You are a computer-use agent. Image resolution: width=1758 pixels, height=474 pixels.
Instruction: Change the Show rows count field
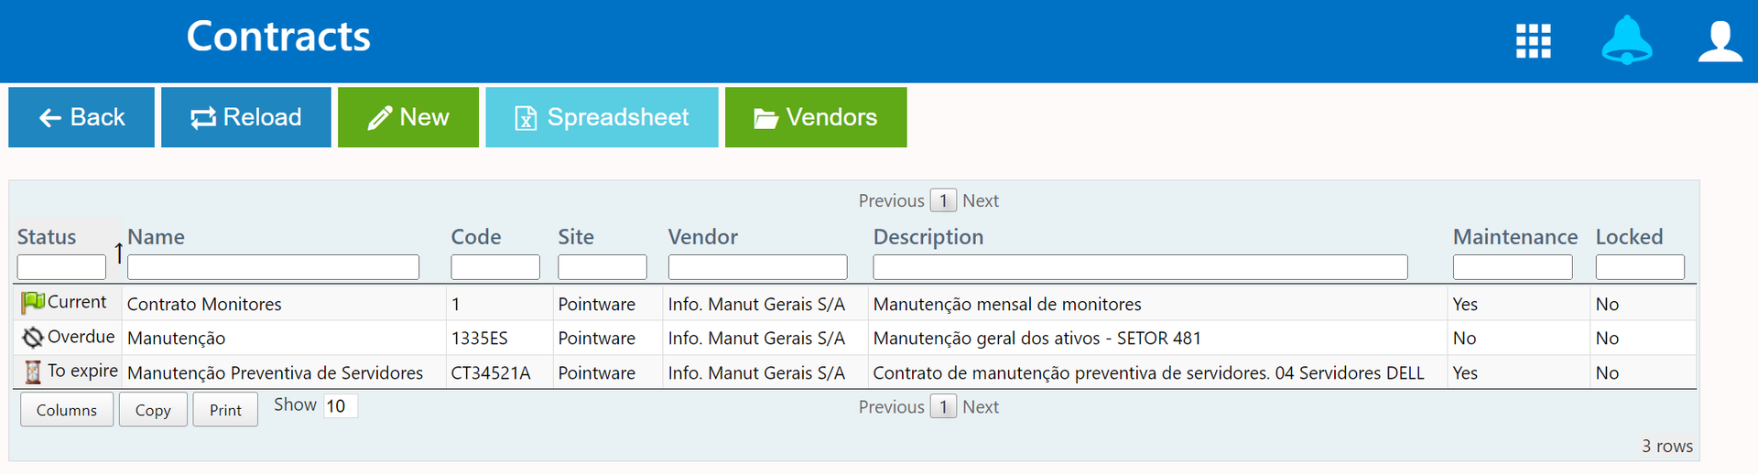point(340,406)
